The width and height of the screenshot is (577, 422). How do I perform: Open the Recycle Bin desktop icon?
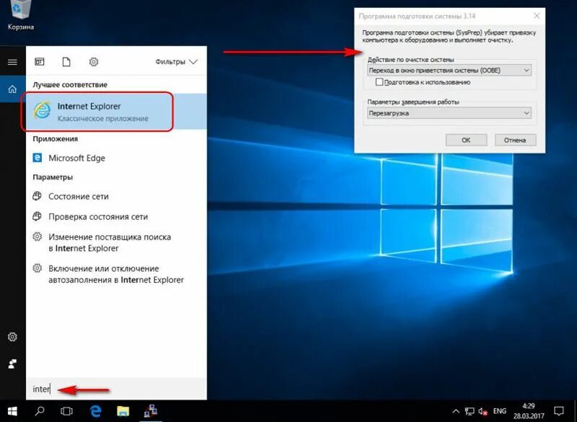click(x=20, y=15)
